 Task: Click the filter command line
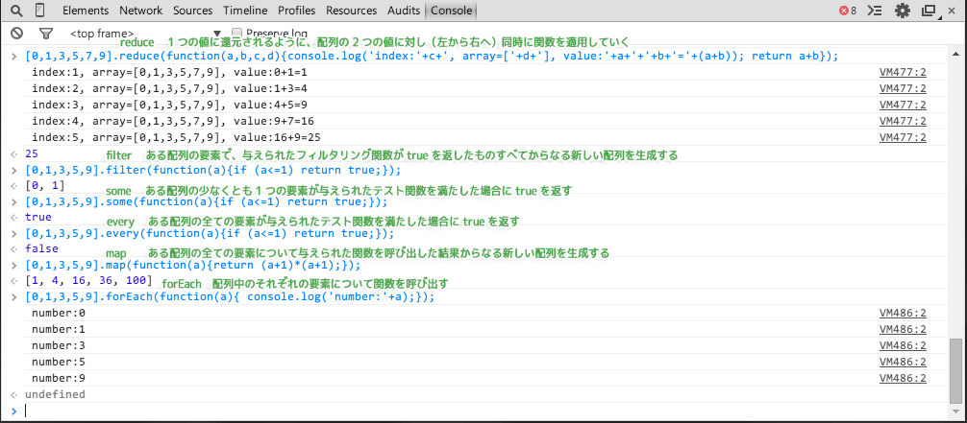point(212,170)
